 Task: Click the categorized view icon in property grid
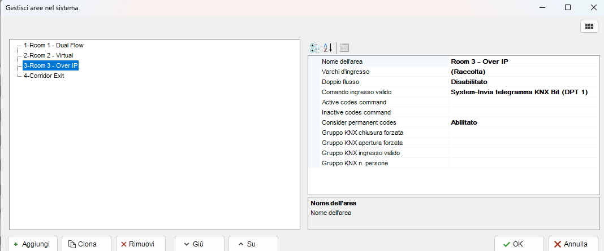315,48
